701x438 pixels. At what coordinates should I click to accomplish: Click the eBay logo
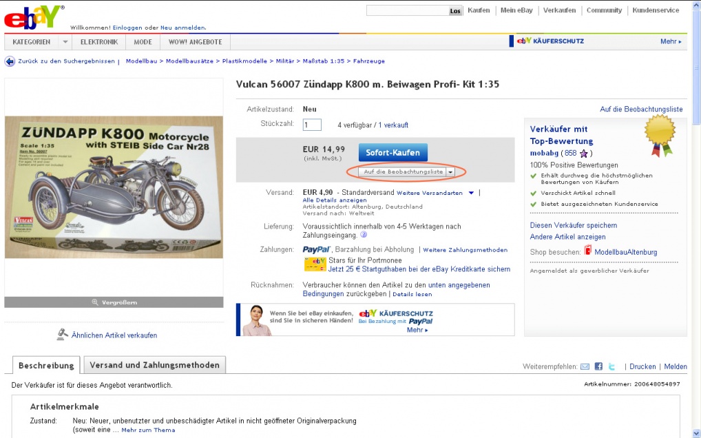[x=34, y=17]
